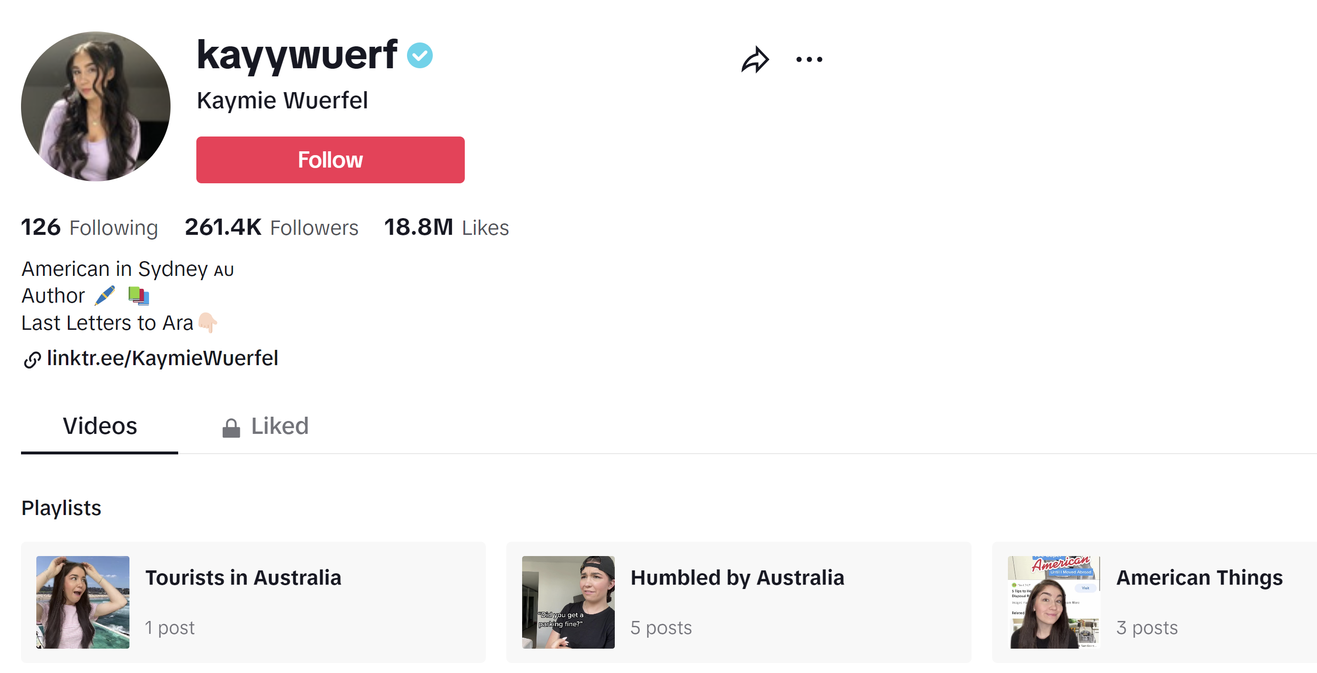Open the Tourists in Australia playlist

coord(253,602)
